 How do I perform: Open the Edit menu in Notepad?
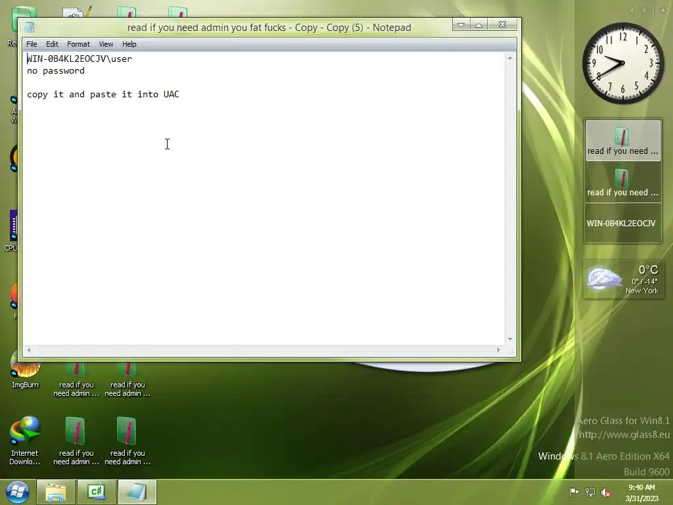[x=52, y=44]
